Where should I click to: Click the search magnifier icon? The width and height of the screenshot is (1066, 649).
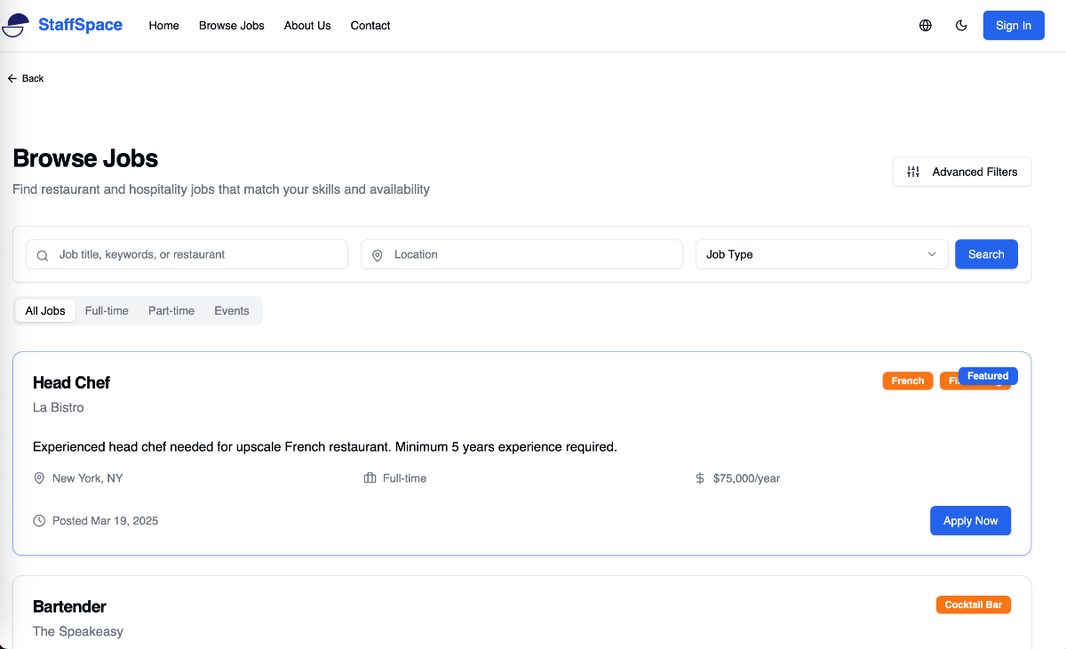43,255
